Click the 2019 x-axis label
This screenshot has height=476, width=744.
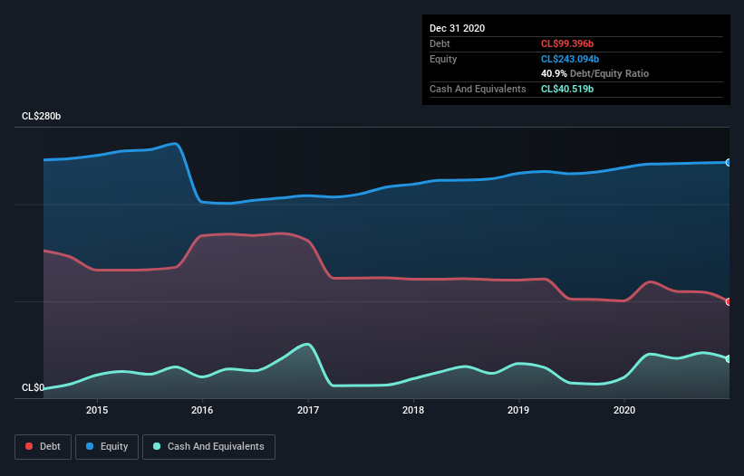[518, 410]
